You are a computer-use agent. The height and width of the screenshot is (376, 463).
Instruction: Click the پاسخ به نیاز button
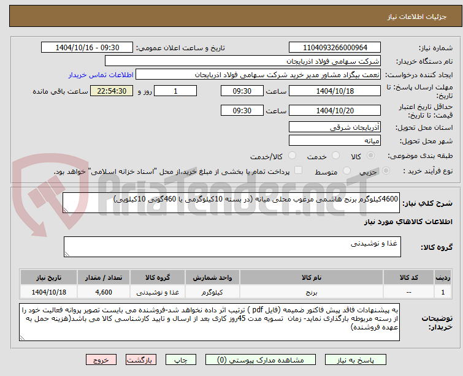[356, 360]
